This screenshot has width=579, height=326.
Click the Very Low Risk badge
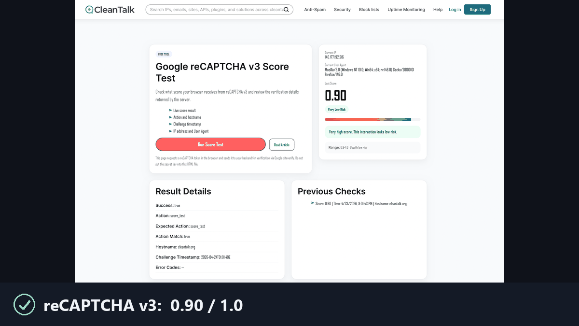tap(337, 109)
